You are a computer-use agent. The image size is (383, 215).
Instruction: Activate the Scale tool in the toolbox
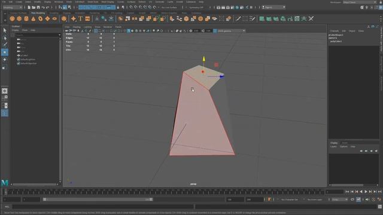click(x=5, y=67)
